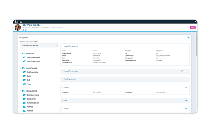Screen dimensions: 210x132
Task: Click the employee profile photo
Action: point(17,27)
